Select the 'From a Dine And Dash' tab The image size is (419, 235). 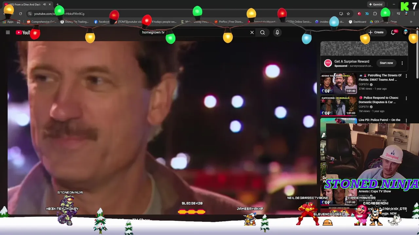(27, 5)
